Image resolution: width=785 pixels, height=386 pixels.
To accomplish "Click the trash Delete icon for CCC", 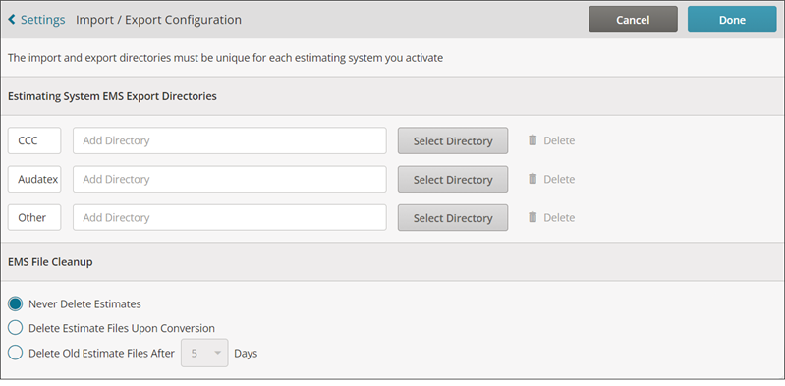I will (x=533, y=140).
